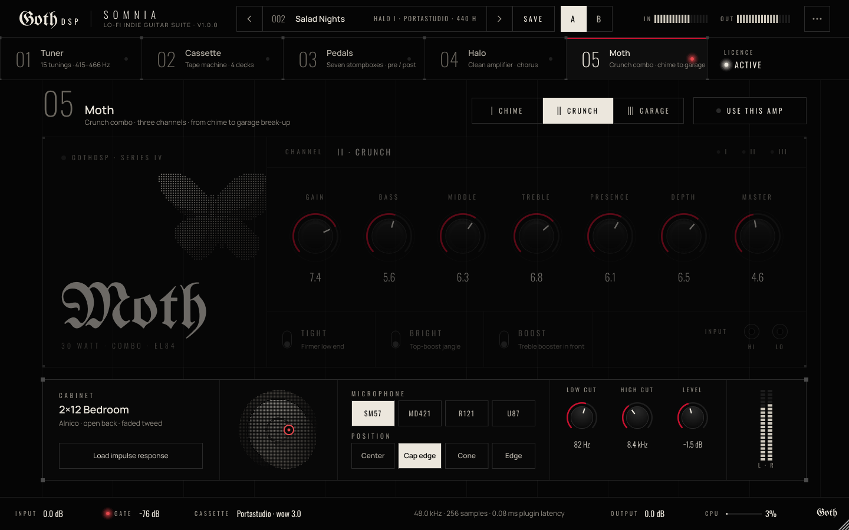Click the OUT level meter
The image size is (849, 530).
point(764,19)
